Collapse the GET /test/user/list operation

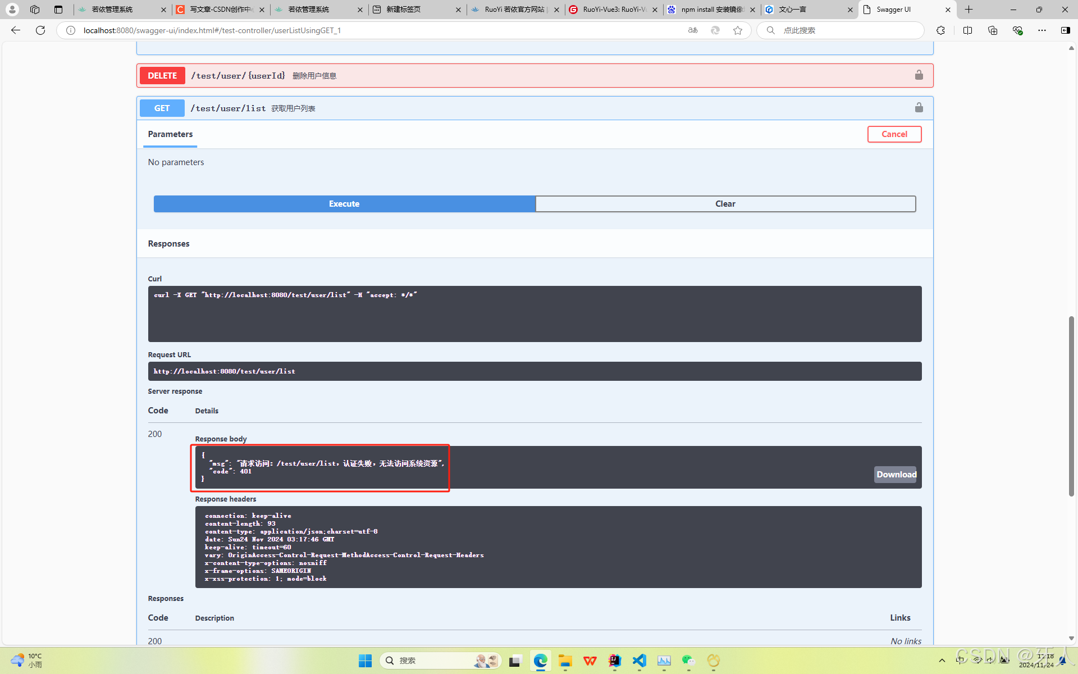tap(227, 108)
